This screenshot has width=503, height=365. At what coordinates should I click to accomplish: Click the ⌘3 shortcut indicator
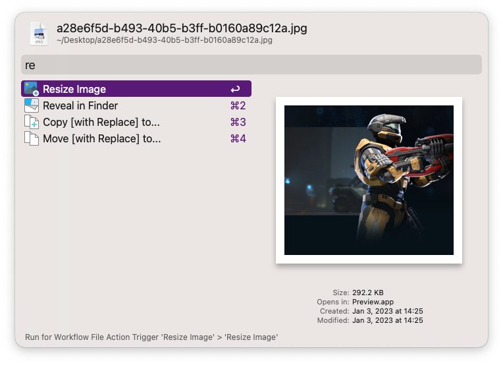238,123
